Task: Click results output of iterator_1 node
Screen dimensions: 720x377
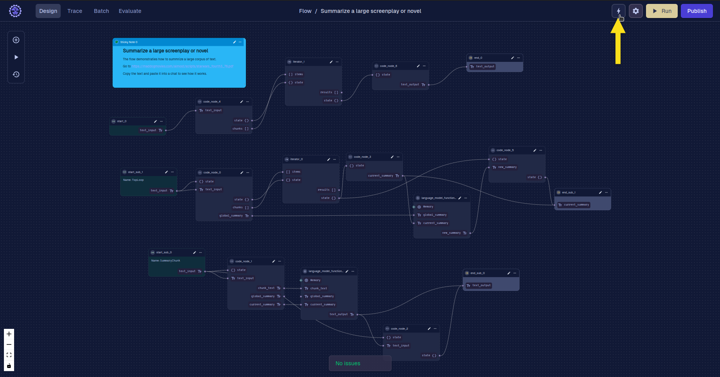Action: tap(329, 92)
